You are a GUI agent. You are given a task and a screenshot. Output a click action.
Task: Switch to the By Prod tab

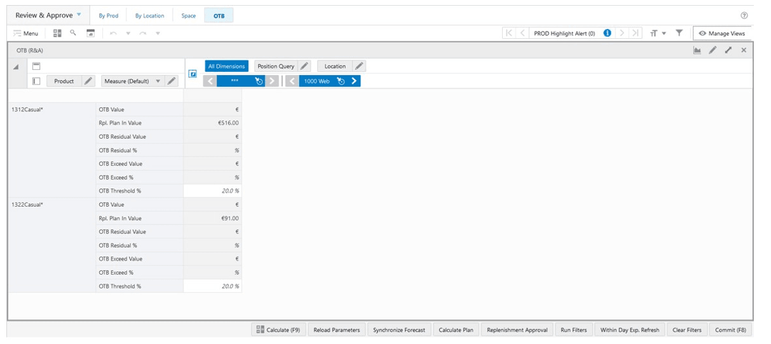click(108, 16)
